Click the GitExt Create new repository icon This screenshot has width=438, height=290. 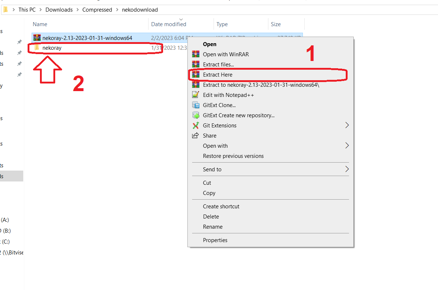(196, 115)
